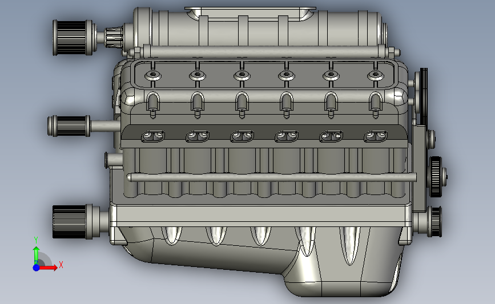This screenshot has width=495, height=304.
Task: Click the red X axis of the orientation triad
Action: point(48,267)
